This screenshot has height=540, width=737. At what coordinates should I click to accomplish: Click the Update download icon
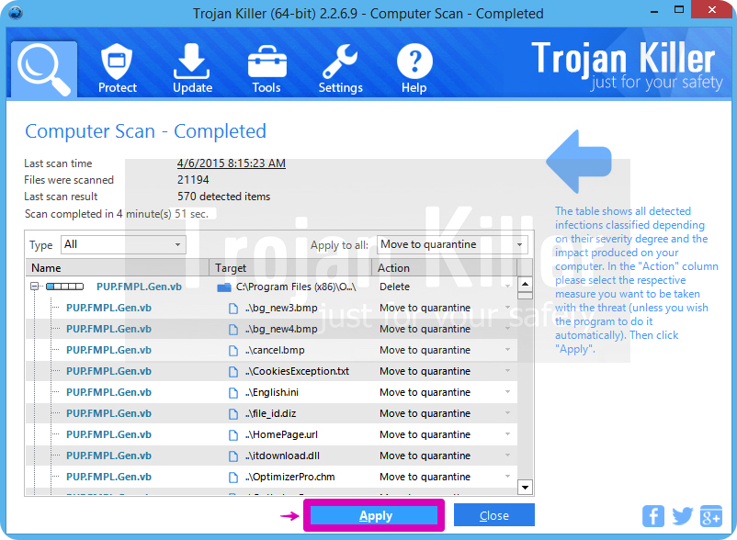pos(192,69)
